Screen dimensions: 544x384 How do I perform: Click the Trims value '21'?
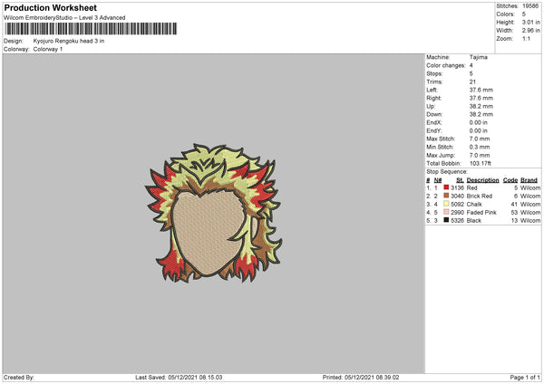[x=472, y=82]
